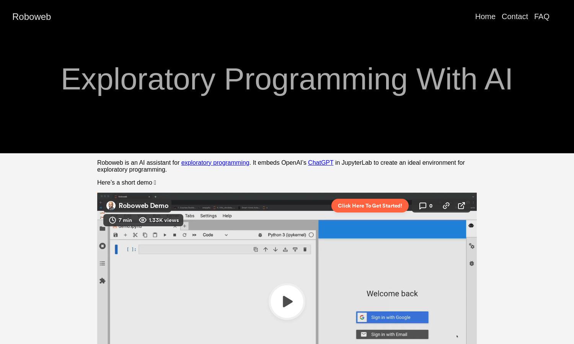Screen dimensions: 574x344
Task: Click the presenter avatar on the video
Action: point(111,206)
